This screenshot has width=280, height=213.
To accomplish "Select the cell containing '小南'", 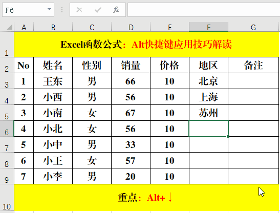I will click(x=53, y=113).
